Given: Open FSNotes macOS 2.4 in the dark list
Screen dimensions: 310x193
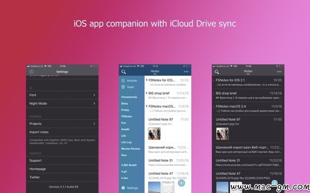Looking at the screenshot, I should click(x=248, y=109).
